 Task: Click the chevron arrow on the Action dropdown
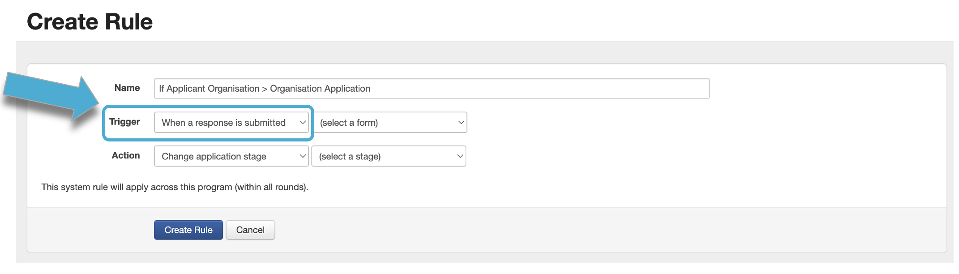point(303,156)
